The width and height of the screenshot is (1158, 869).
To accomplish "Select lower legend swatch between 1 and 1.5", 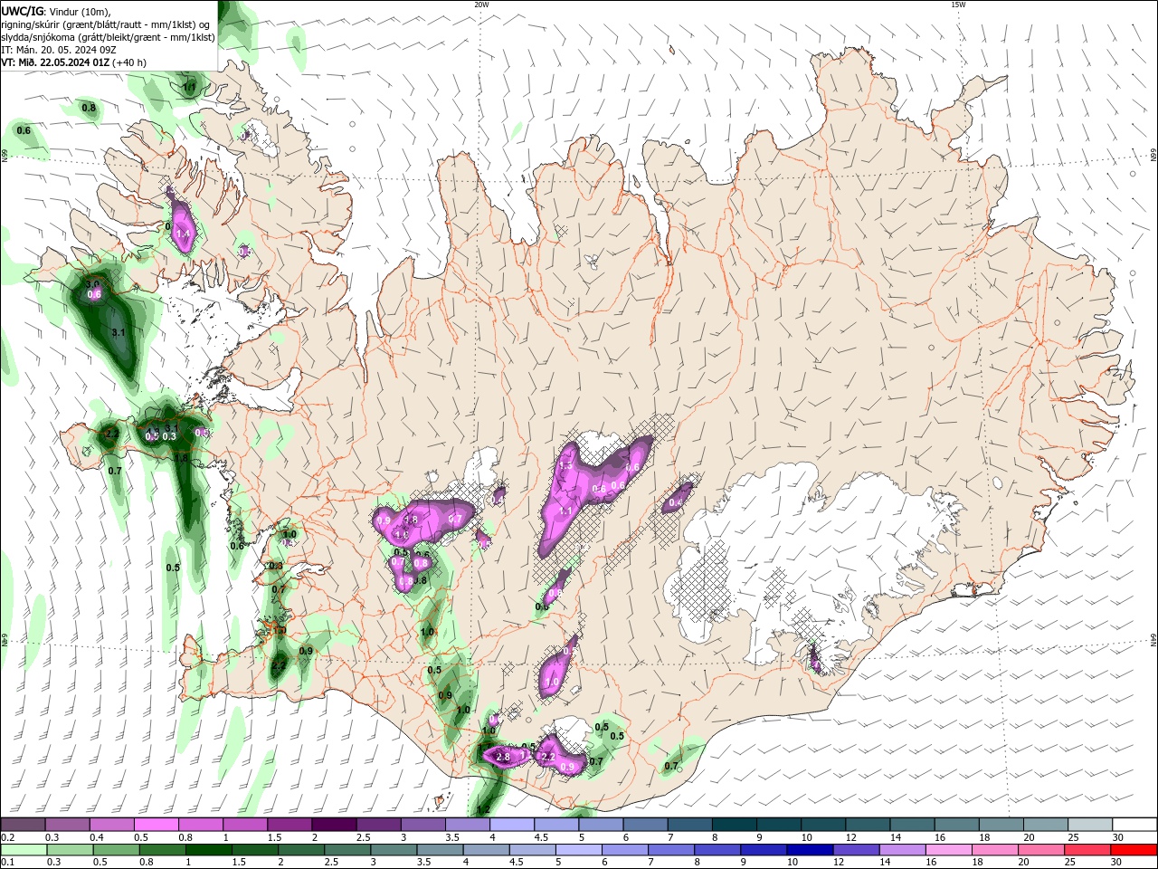I will click(209, 850).
